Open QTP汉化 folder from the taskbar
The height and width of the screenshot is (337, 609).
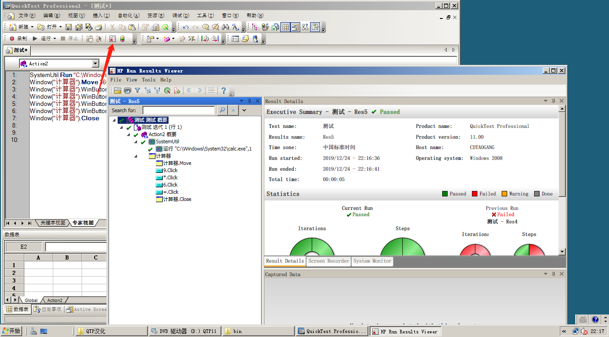tap(111, 331)
